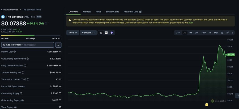
Task: Click the #184 rank badge
Action: (x=39, y=17)
